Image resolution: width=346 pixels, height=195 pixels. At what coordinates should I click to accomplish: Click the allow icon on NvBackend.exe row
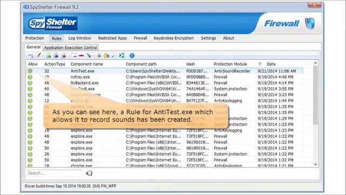point(30,83)
